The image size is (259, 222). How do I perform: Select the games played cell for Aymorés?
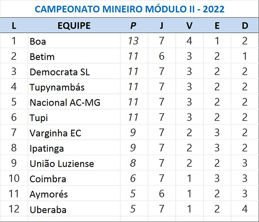(x=161, y=194)
